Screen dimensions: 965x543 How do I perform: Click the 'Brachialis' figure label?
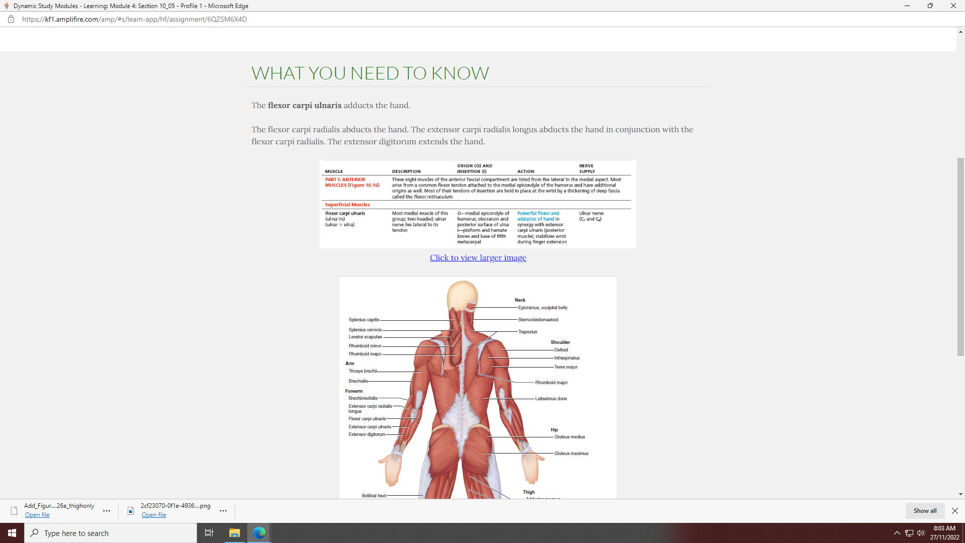pos(358,381)
